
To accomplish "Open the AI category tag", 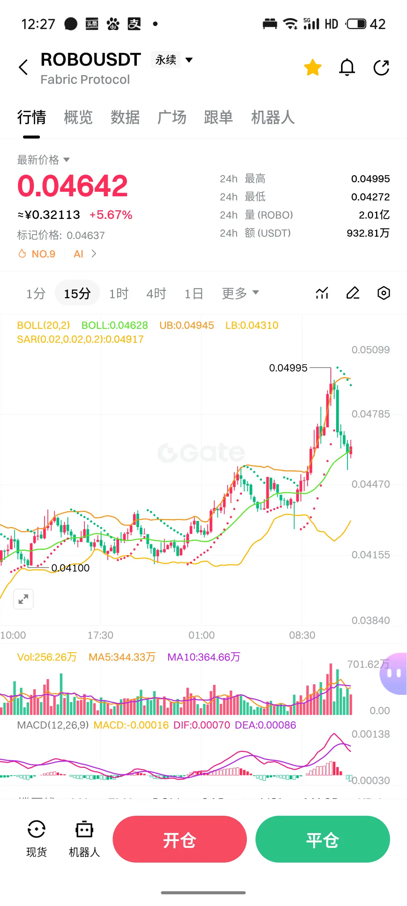I will (78, 254).
